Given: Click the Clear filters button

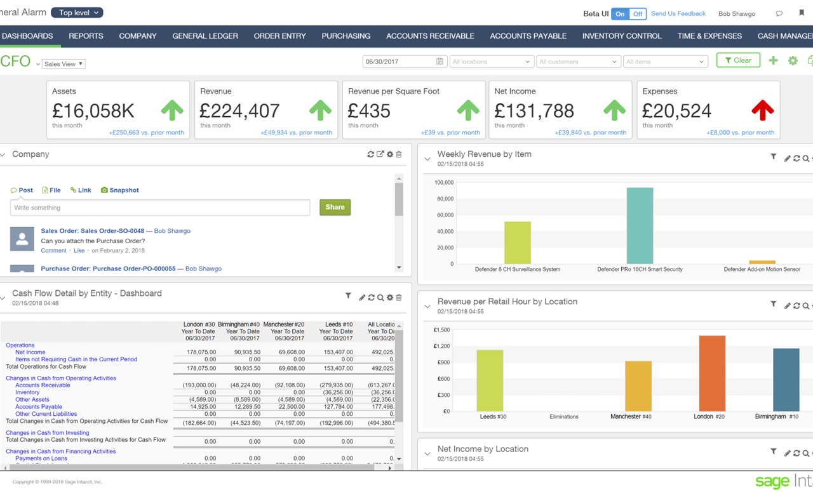Looking at the screenshot, I should tap(738, 60).
